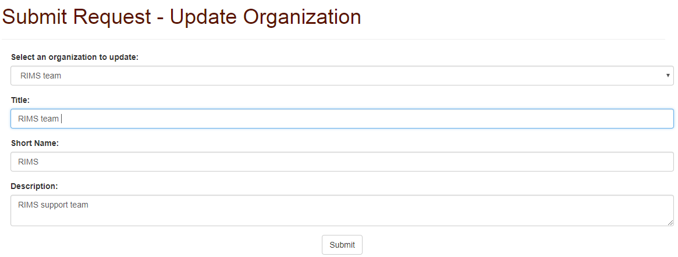The width and height of the screenshot is (678, 257).
Task: Grab the Description textarea resize handle
Action: click(x=670, y=223)
